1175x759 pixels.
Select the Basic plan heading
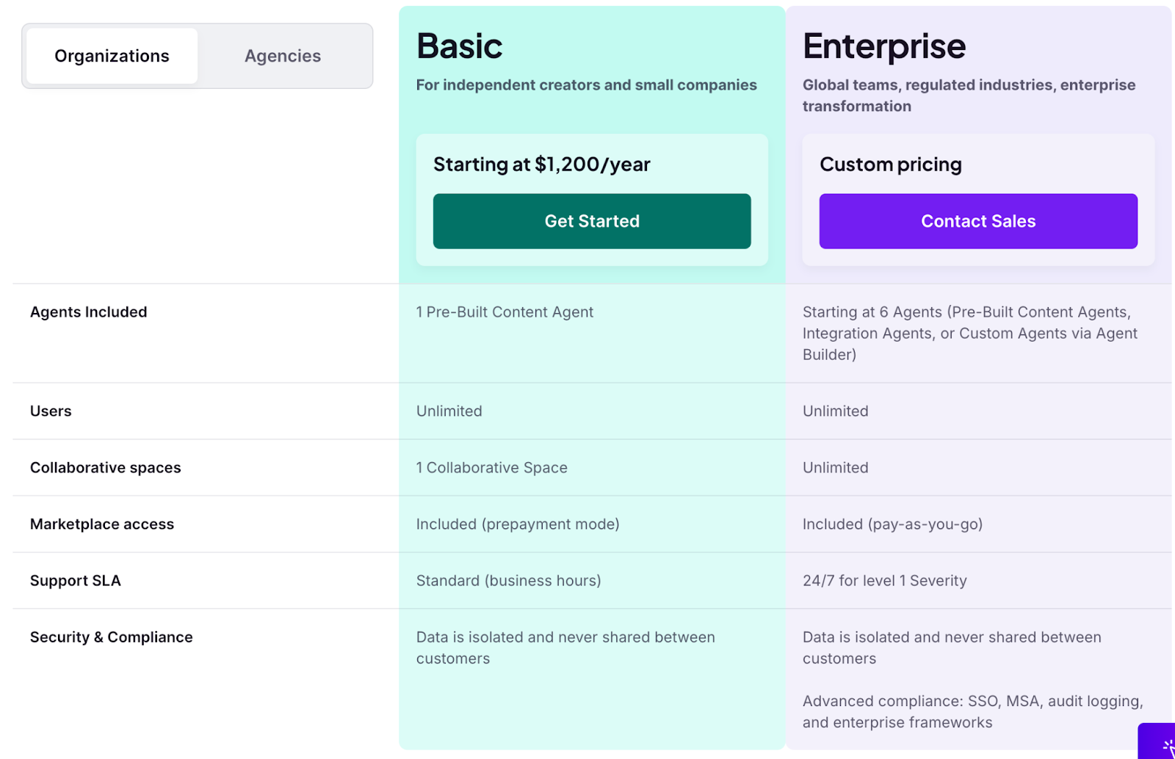(459, 46)
